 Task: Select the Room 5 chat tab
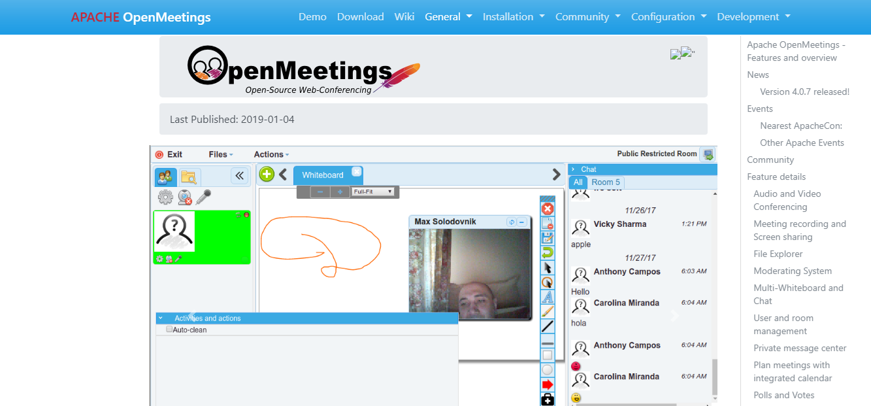click(x=606, y=182)
